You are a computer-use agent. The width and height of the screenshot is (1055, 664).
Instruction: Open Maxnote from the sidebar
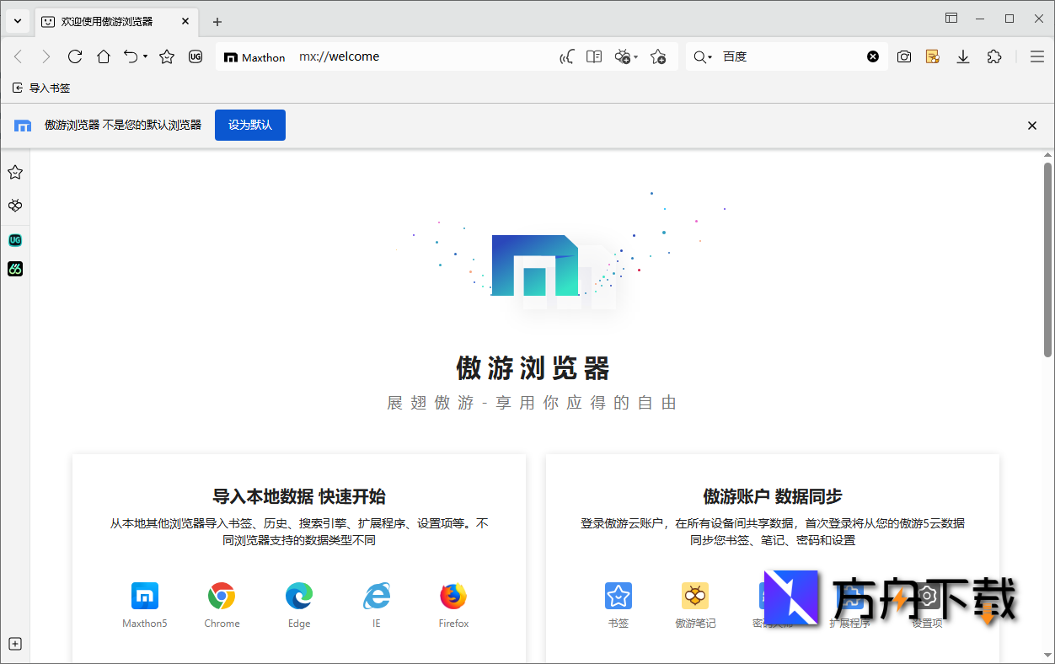point(14,206)
